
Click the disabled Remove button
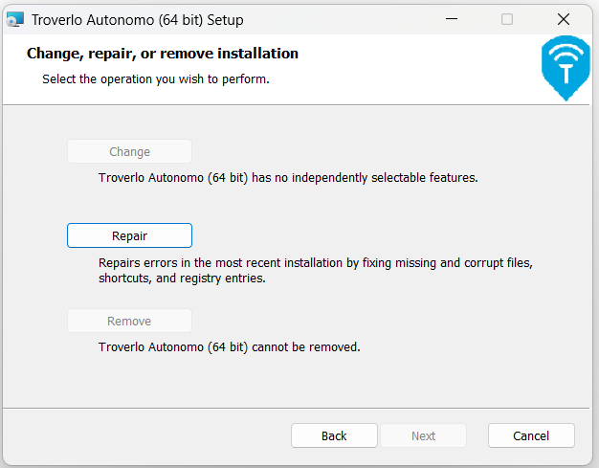(129, 321)
